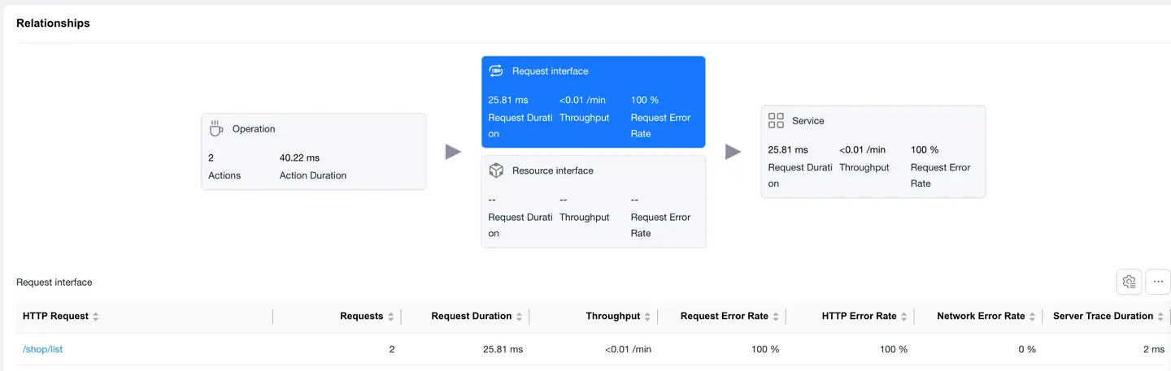Image resolution: width=1171 pixels, height=371 pixels.
Task: Click the coffee cup Operation icon
Action: pos(216,129)
